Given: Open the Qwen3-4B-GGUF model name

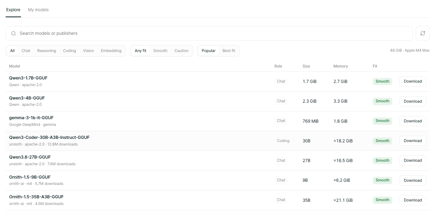Looking at the screenshot, I should [27, 98].
